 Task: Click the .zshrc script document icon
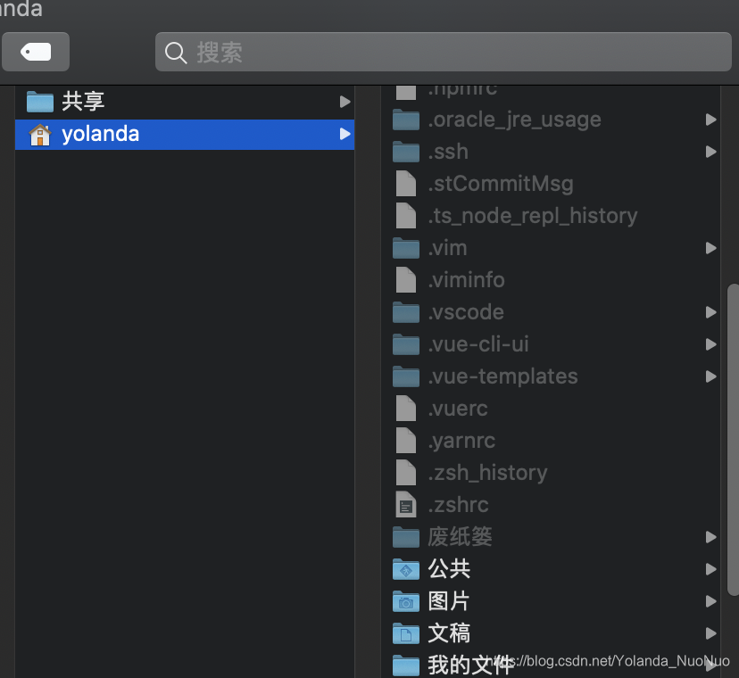406,505
